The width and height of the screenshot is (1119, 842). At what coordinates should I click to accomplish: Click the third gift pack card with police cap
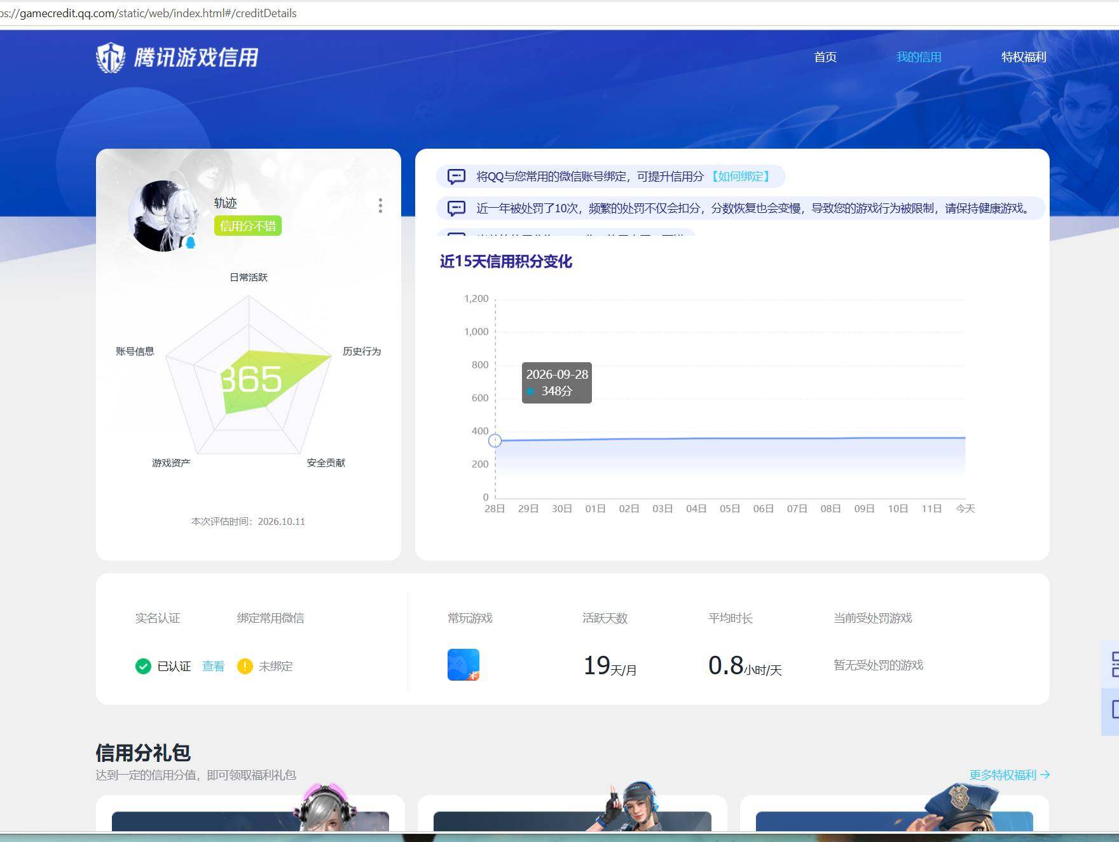895,813
